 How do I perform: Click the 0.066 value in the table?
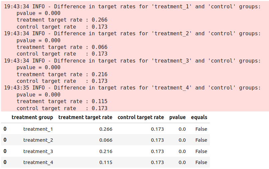point(106,140)
